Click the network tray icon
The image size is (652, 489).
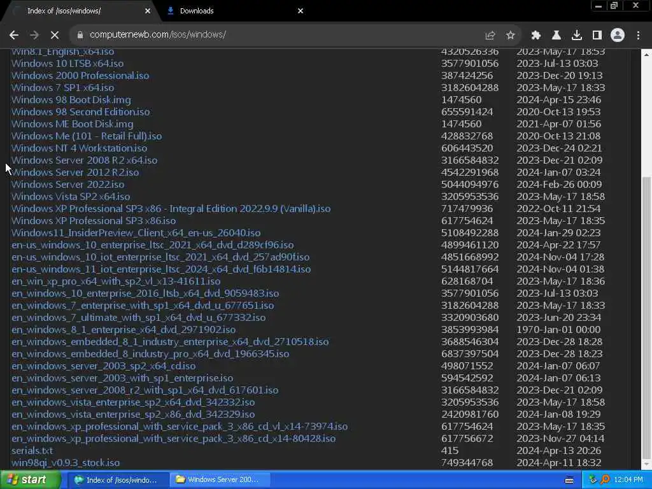(x=593, y=480)
